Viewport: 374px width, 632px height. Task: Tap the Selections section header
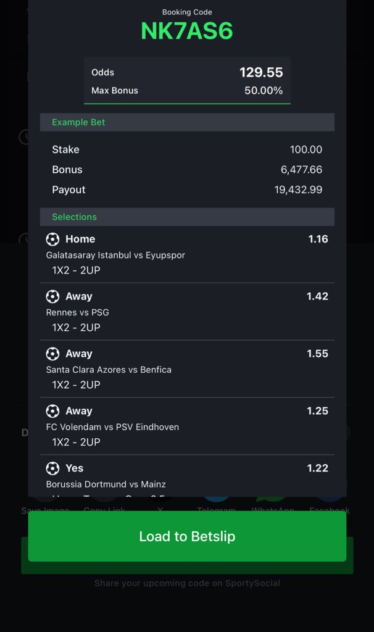pos(187,217)
